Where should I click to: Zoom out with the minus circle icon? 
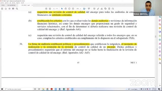tap(69, 9)
